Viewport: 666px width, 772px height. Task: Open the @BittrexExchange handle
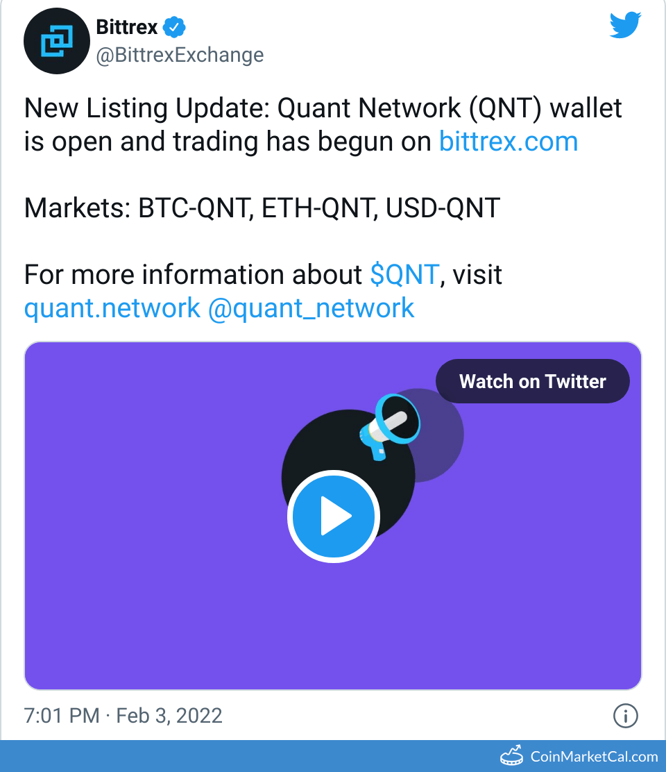(180, 55)
